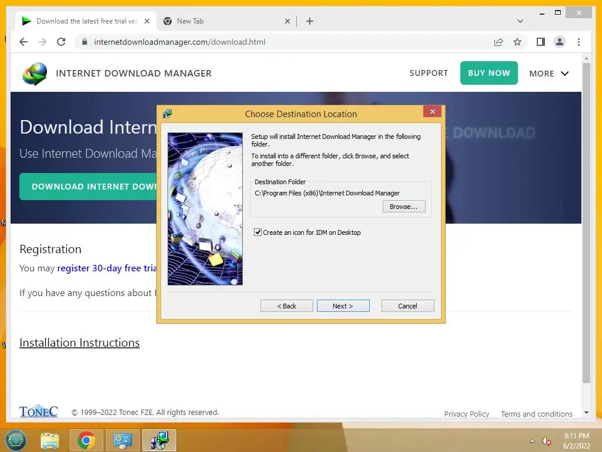This screenshot has height=452, width=602.
Task: Open the Terms and conditions link
Action: pos(536,414)
